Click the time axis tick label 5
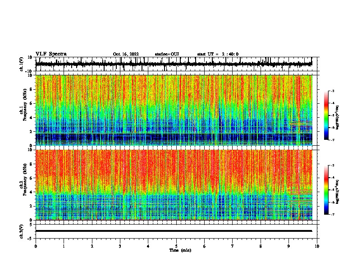 click(x=176, y=246)
